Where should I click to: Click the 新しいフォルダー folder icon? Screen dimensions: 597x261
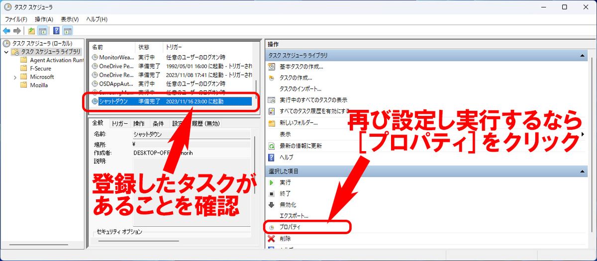pos(272,123)
